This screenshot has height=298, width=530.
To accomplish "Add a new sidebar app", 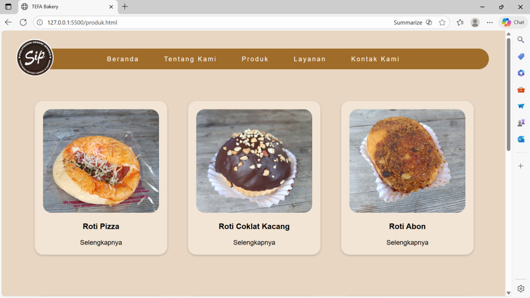I will point(521,166).
